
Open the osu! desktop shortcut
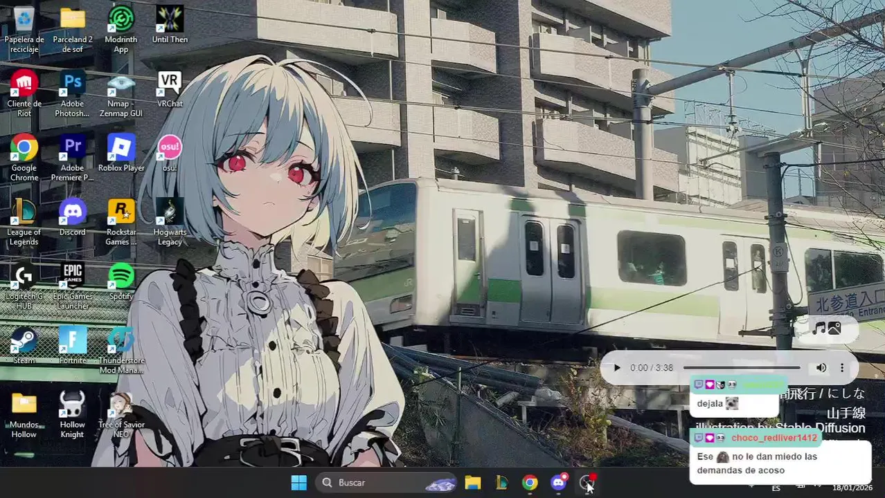pos(170,153)
